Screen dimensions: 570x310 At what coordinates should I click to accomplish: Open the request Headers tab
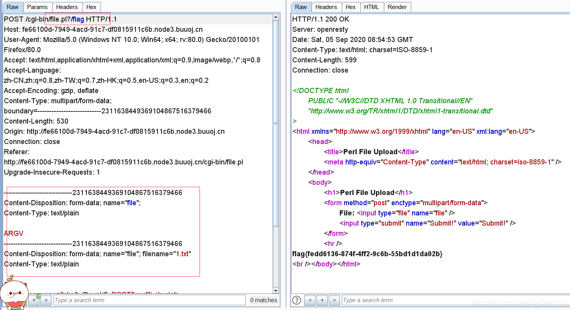tap(67, 7)
